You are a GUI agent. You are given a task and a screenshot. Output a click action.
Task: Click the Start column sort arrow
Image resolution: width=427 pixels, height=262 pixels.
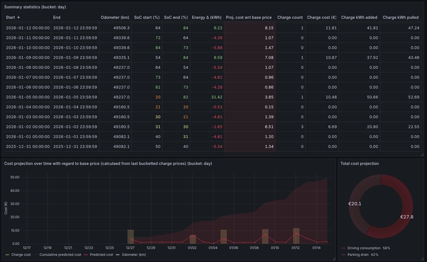coord(19,18)
